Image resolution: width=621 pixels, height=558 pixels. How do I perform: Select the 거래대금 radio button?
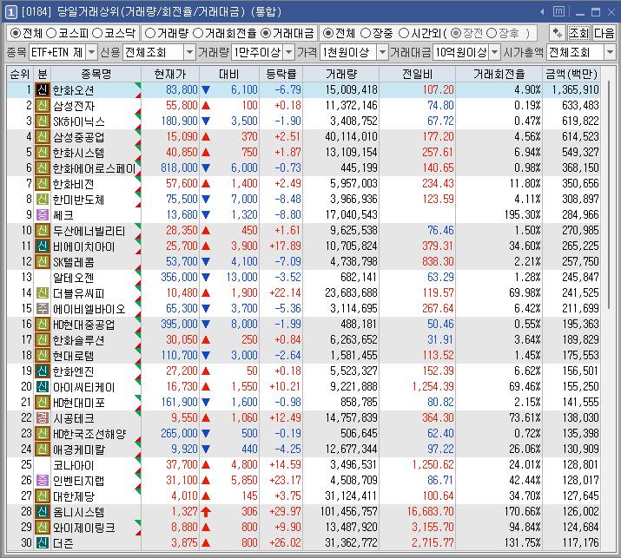(x=266, y=33)
